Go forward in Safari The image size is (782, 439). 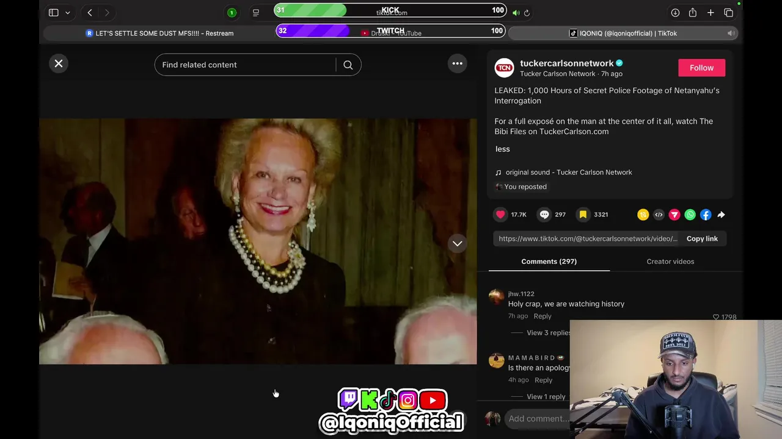107,13
